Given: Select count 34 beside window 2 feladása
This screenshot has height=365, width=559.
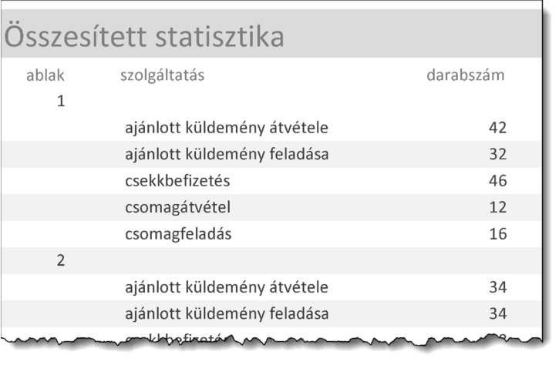Looking at the screenshot, I should pos(497,313).
